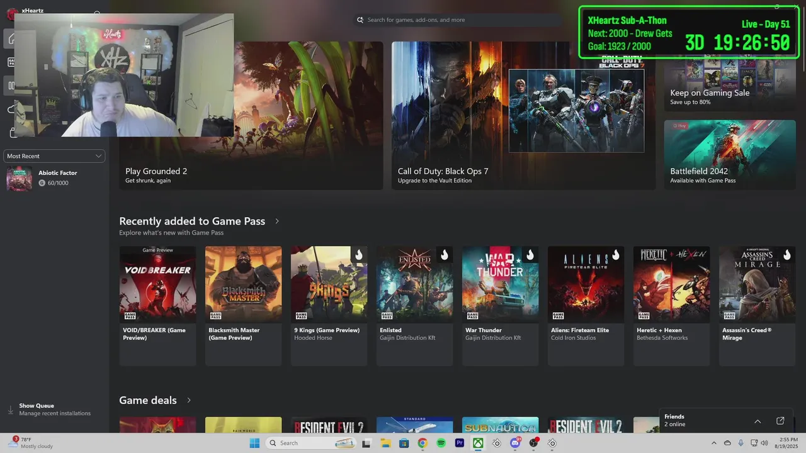Pop out the Friends panel window
This screenshot has height=453, width=806.
click(780, 420)
